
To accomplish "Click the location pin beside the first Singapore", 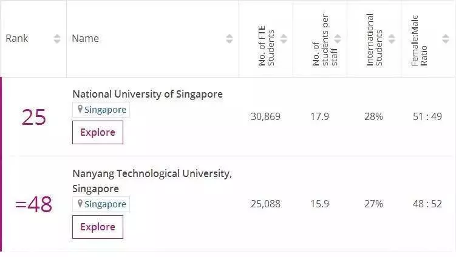I will pyautogui.click(x=80, y=109).
